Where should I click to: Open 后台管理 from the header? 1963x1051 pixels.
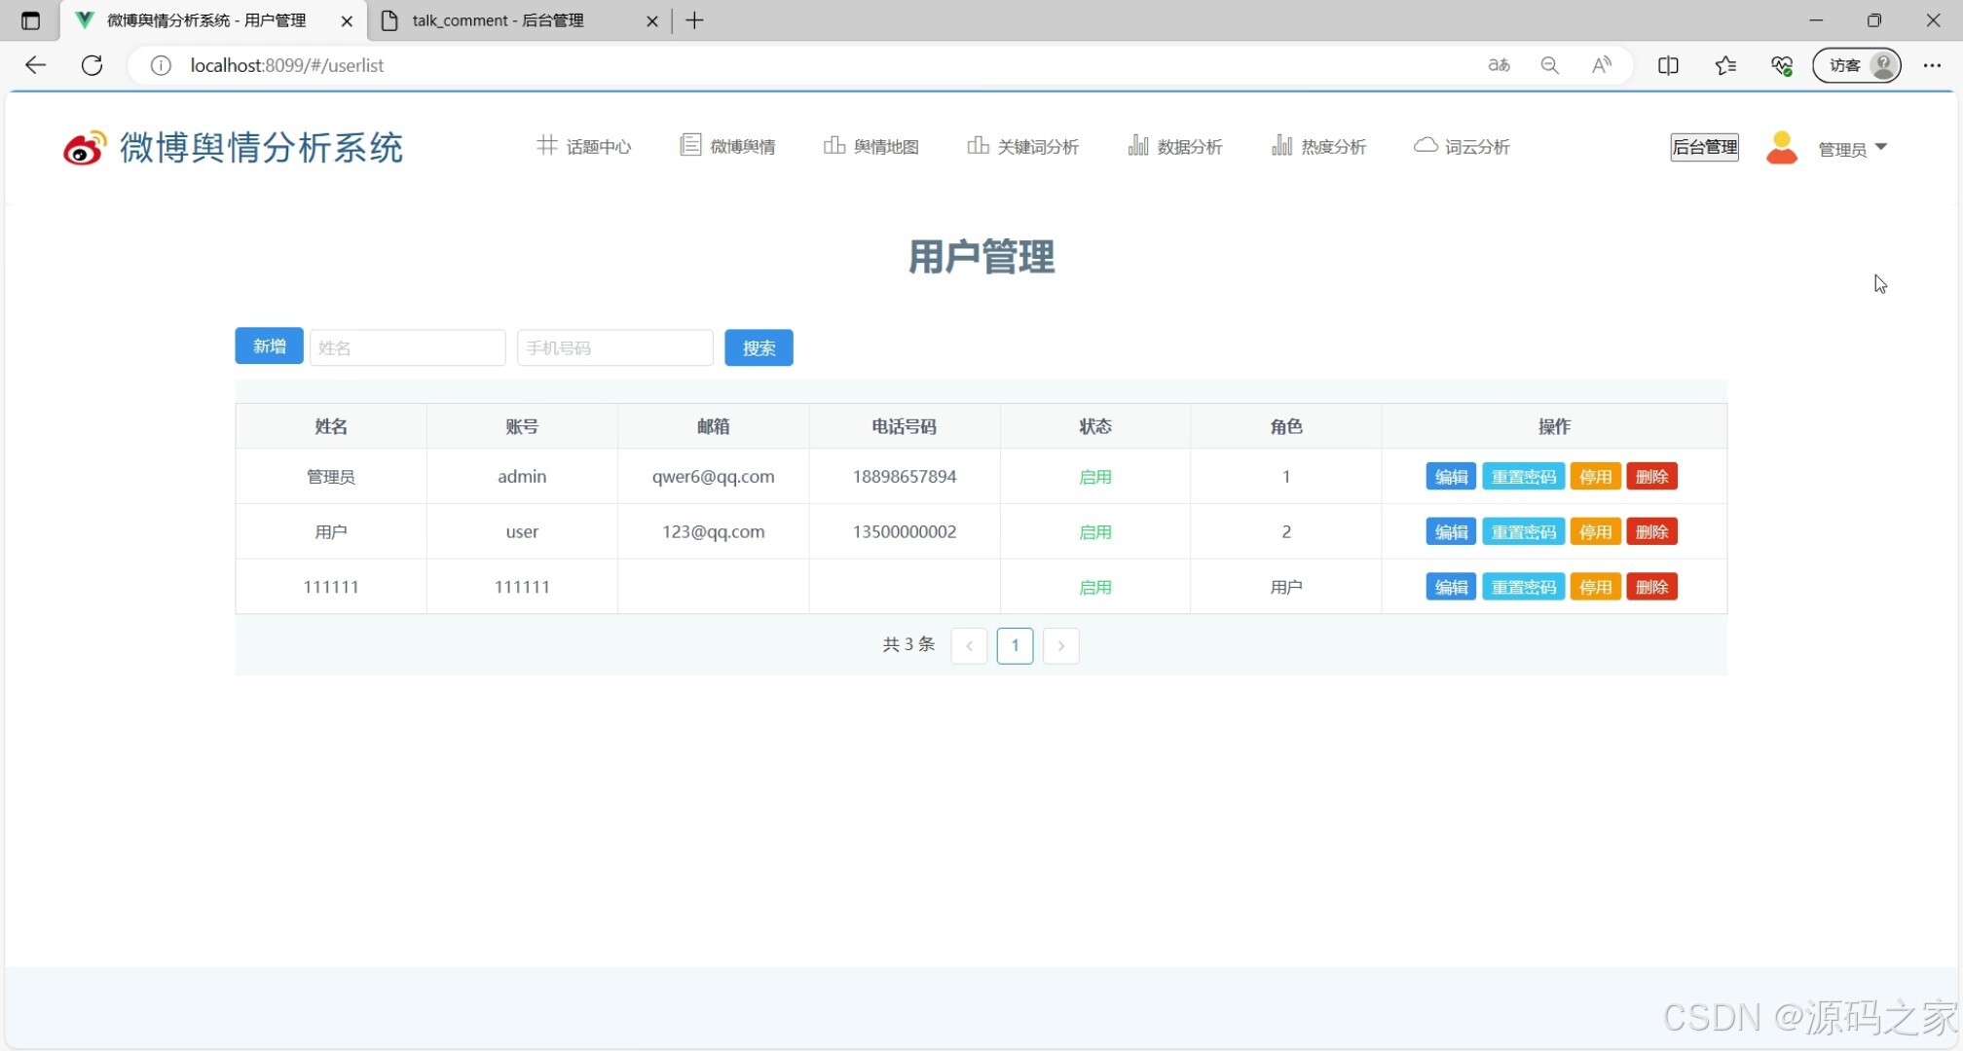[1704, 147]
